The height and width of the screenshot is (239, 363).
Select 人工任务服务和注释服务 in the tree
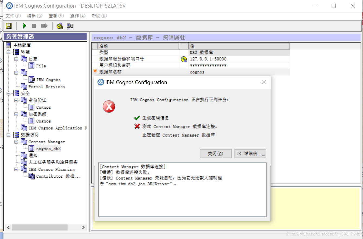coord(53,162)
